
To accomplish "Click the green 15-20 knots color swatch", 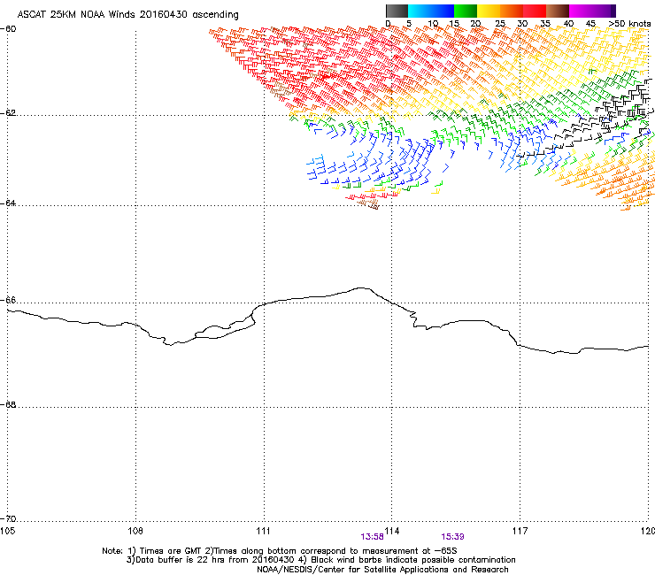I will (466, 11).
